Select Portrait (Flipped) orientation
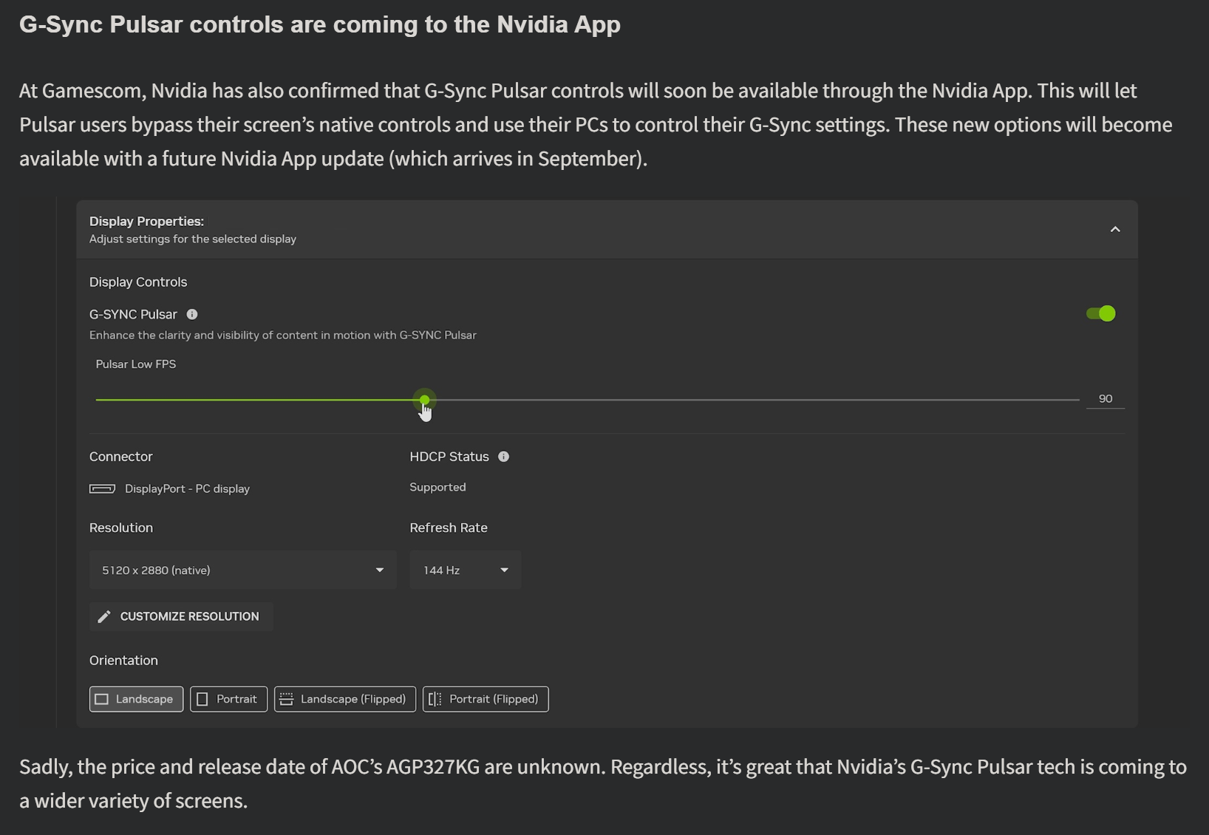Image resolution: width=1209 pixels, height=835 pixels. pyautogui.click(x=486, y=699)
